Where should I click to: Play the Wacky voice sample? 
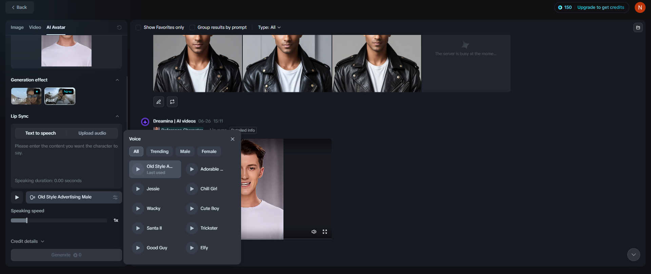point(138,209)
